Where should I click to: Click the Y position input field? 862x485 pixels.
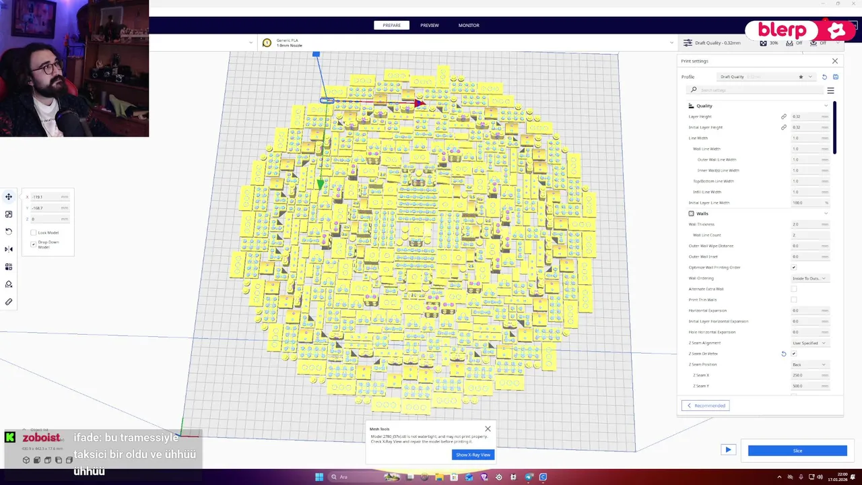tap(50, 207)
